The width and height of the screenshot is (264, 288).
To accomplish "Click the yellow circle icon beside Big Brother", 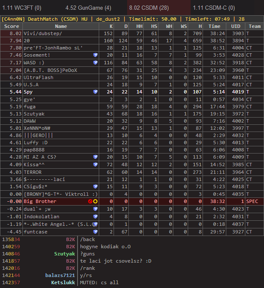I will (96, 201).
